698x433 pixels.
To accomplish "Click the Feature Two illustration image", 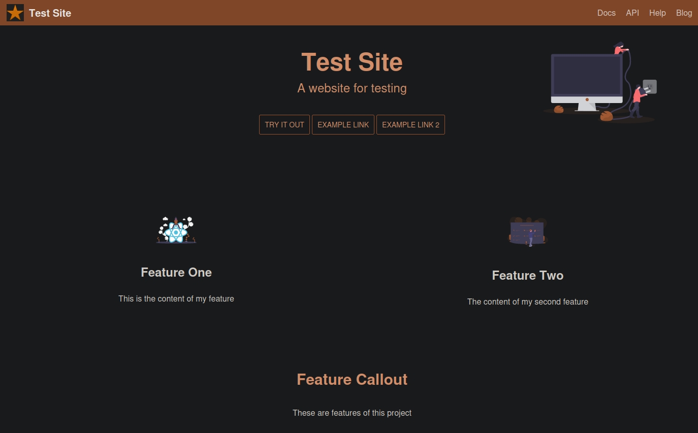I will click(528, 231).
